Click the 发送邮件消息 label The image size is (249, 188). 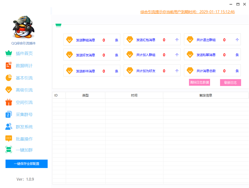86,71
